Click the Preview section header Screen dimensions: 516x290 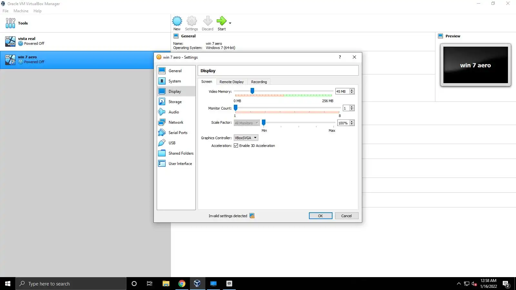(x=453, y=36)
